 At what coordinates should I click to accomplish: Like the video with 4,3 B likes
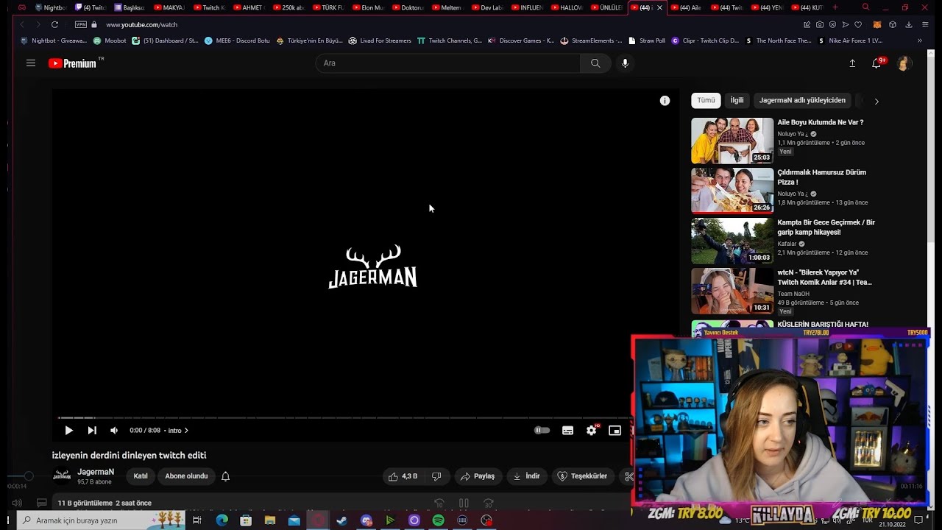click(x=403, y=476)
